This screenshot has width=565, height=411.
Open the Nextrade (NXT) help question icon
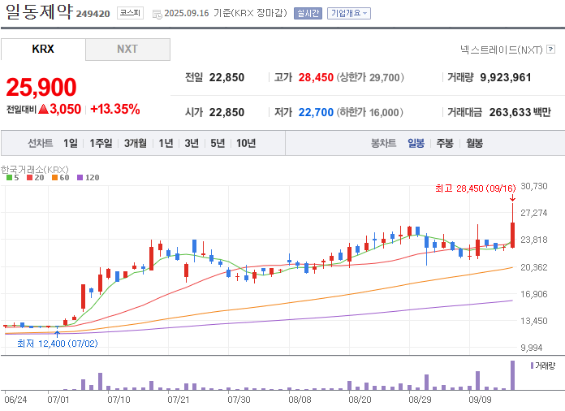[x=550, y=49]
